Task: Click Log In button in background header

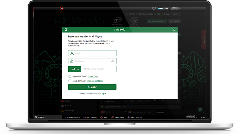Action: (x=175, y=21)
